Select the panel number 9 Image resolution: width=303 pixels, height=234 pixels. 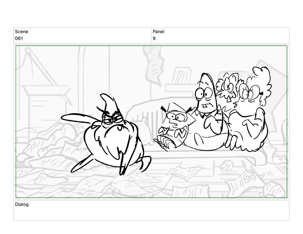[x=154, y=38]
